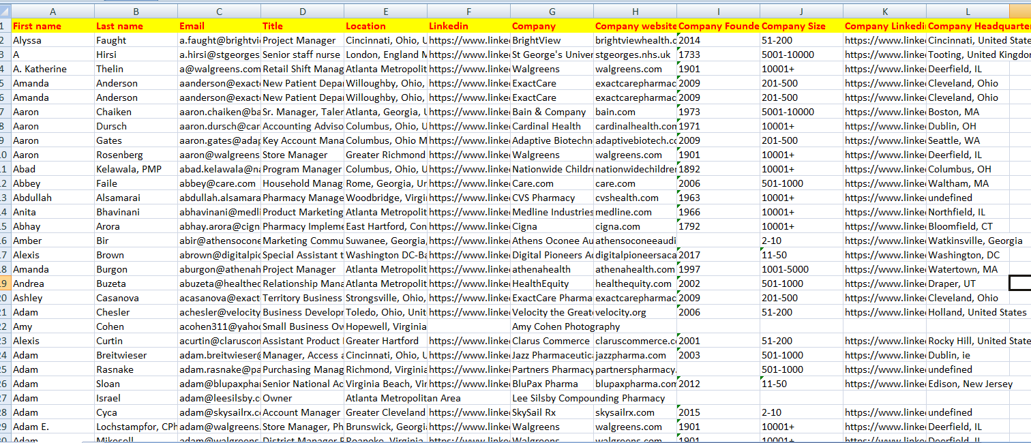
Task: Select the Company Founded header cell
Action: point(717,25)
